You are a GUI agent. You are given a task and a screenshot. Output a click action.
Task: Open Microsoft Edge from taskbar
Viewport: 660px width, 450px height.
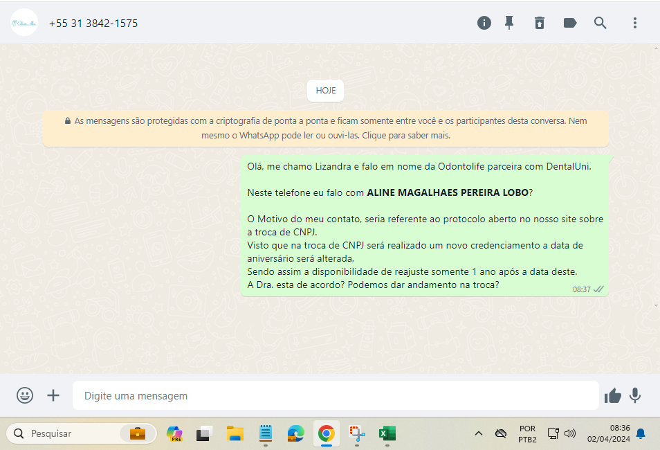[x=295, y=433]
